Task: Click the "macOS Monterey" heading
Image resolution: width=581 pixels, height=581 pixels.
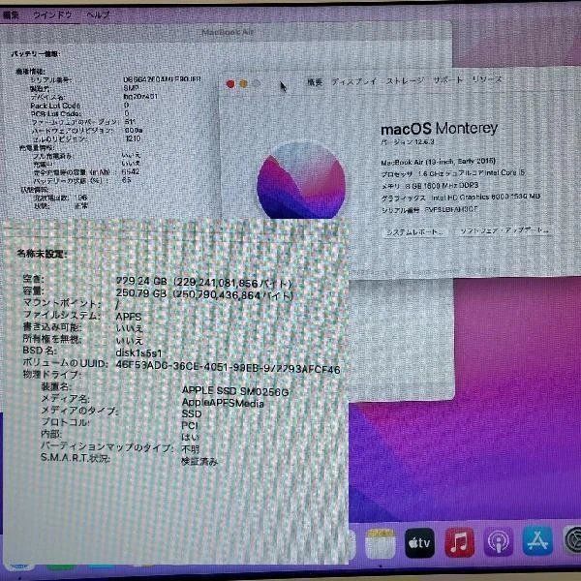Action: coord(439,129)
